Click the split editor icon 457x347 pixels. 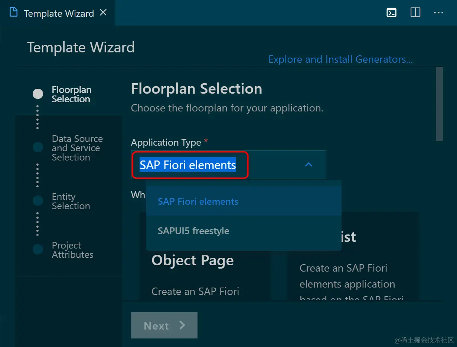pyautogui.click(x=415, y=13)
